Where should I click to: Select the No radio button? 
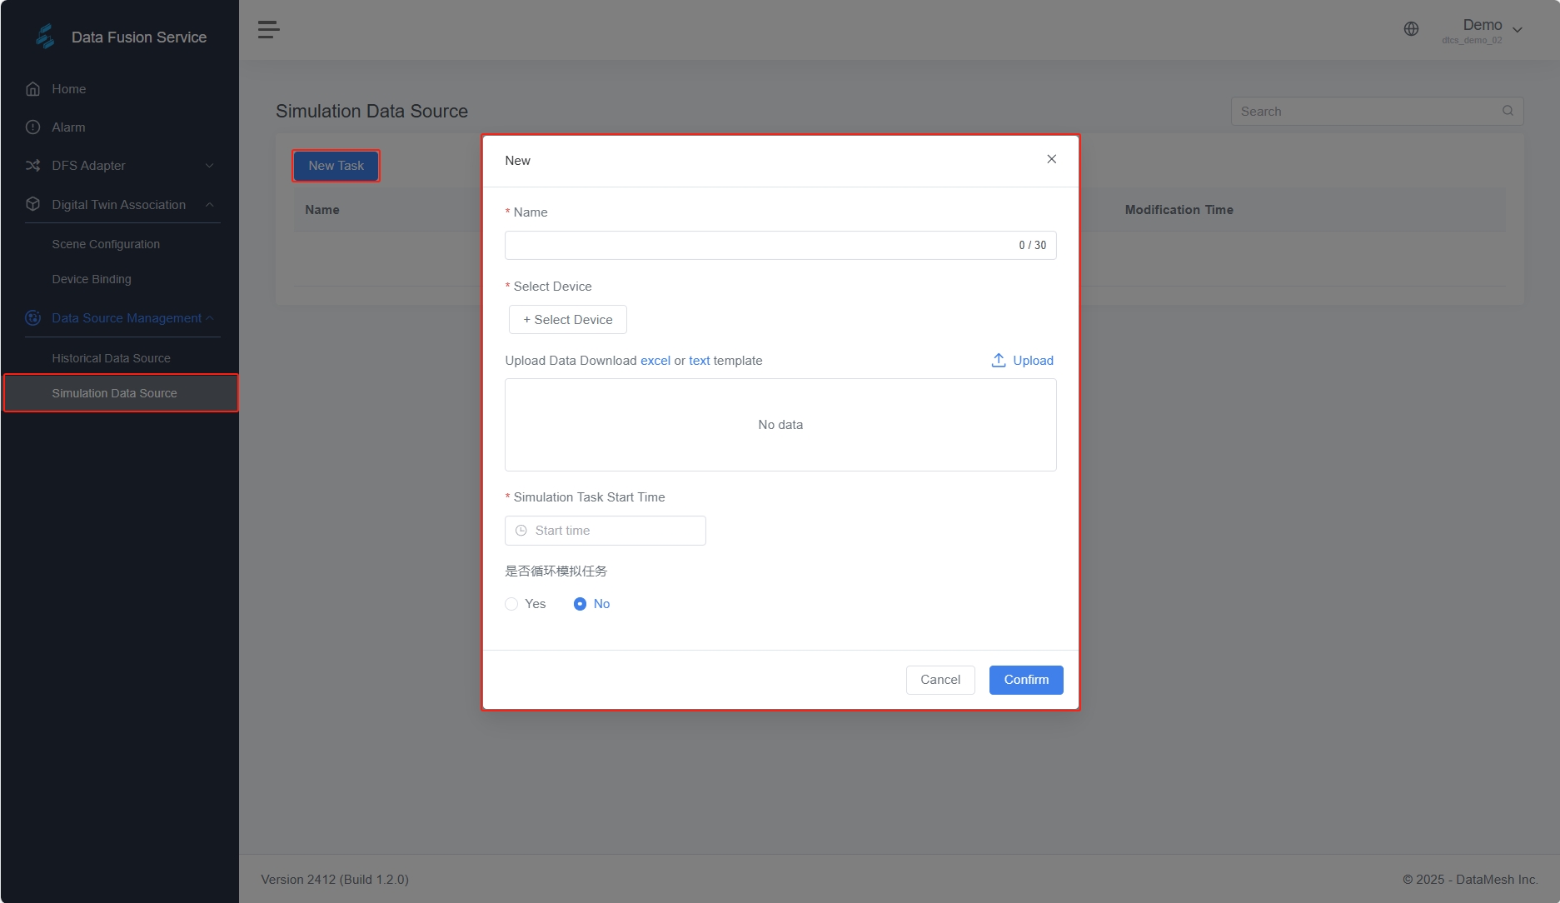580,604
